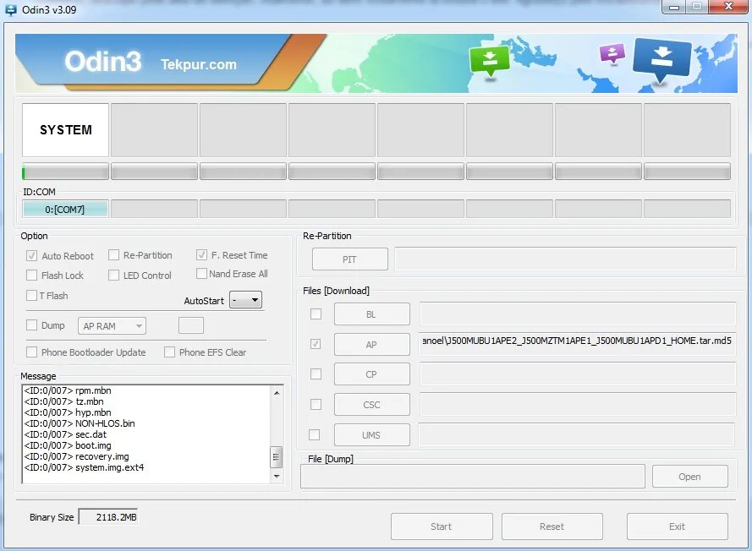
Task: Click the Odin3 app icon in title bar
Action: [x=10, y=9]
